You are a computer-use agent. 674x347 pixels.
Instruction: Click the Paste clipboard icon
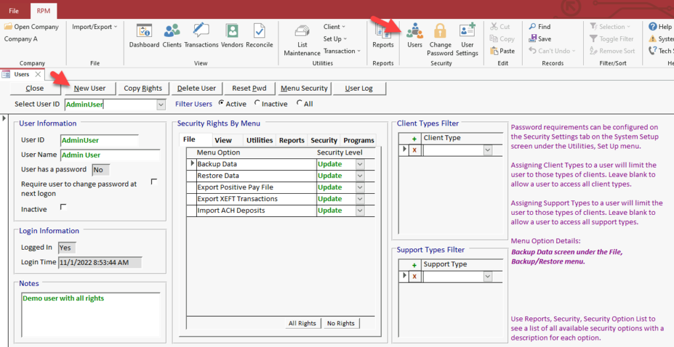coord(494,51)
